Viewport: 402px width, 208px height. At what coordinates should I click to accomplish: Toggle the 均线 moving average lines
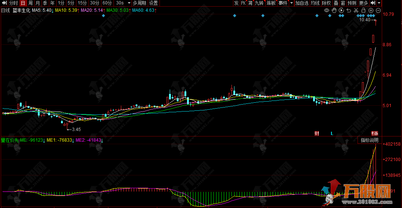click(315, 3)
